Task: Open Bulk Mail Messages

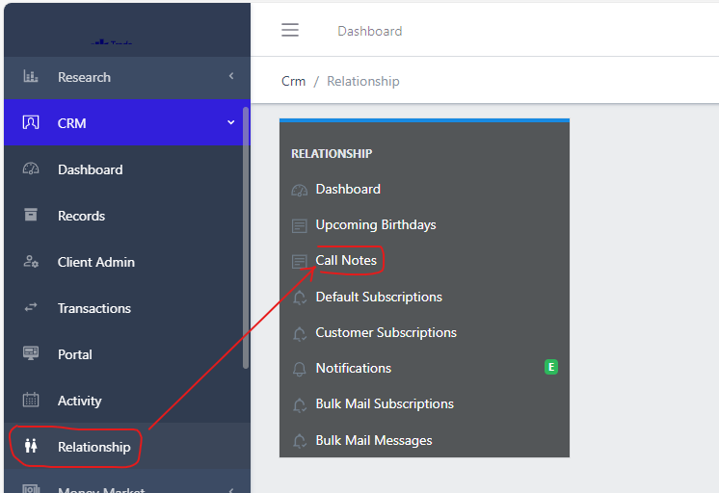Action: coord(374,440)
